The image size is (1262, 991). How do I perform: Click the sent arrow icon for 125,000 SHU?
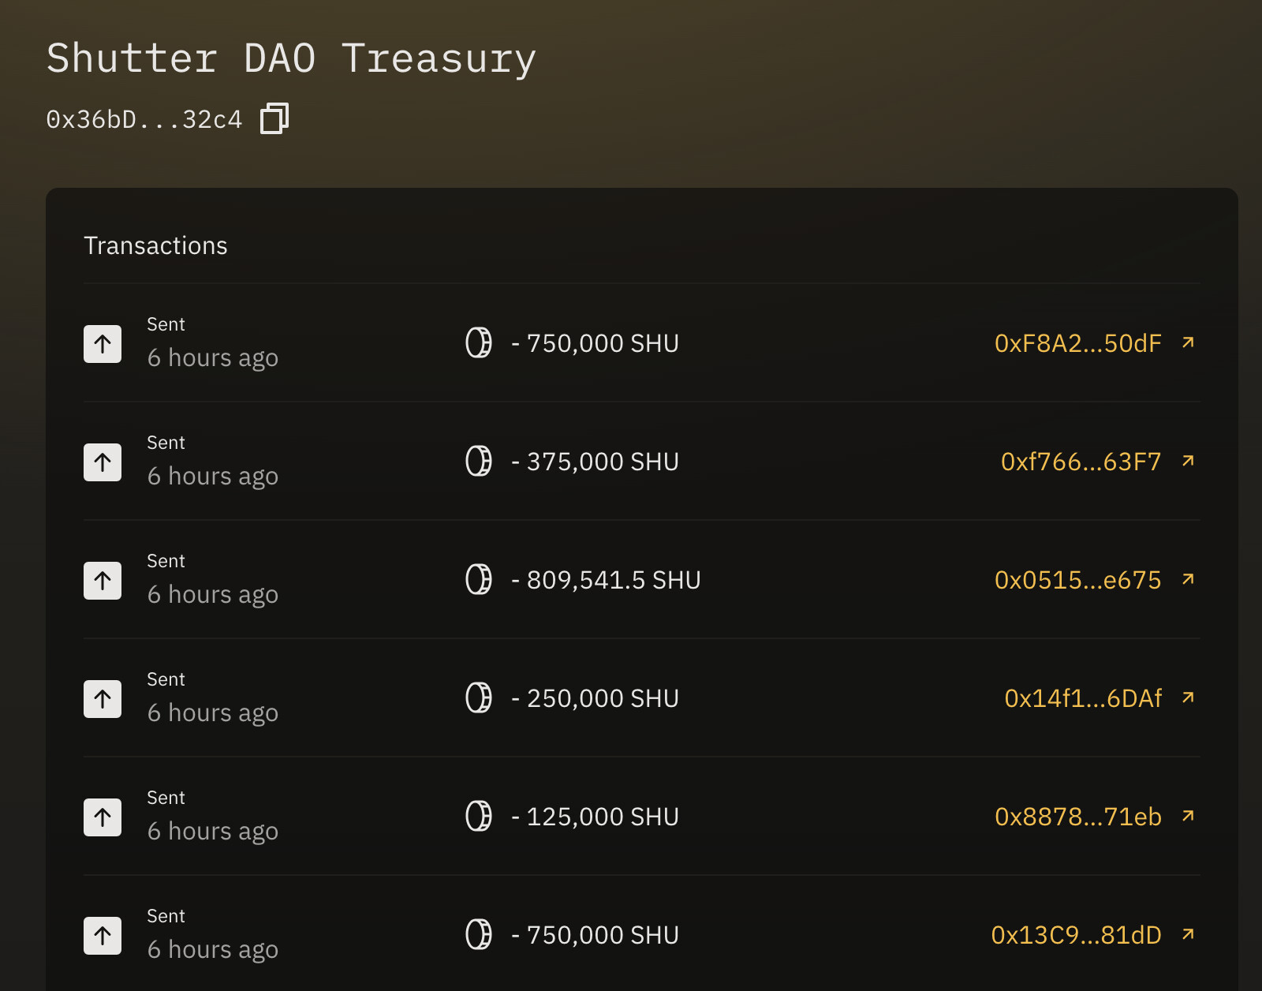click(103, 817)
